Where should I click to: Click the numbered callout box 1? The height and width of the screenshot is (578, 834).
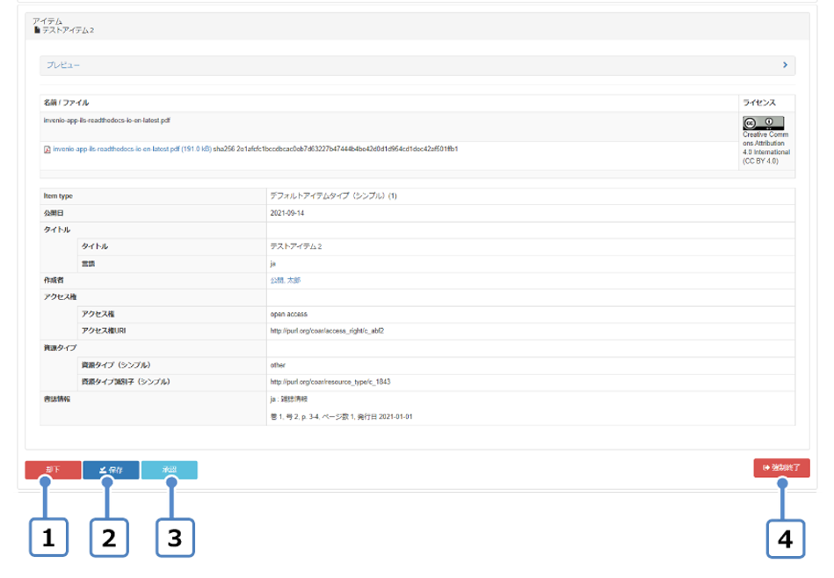pyautogui.click(x=49, y=538)
